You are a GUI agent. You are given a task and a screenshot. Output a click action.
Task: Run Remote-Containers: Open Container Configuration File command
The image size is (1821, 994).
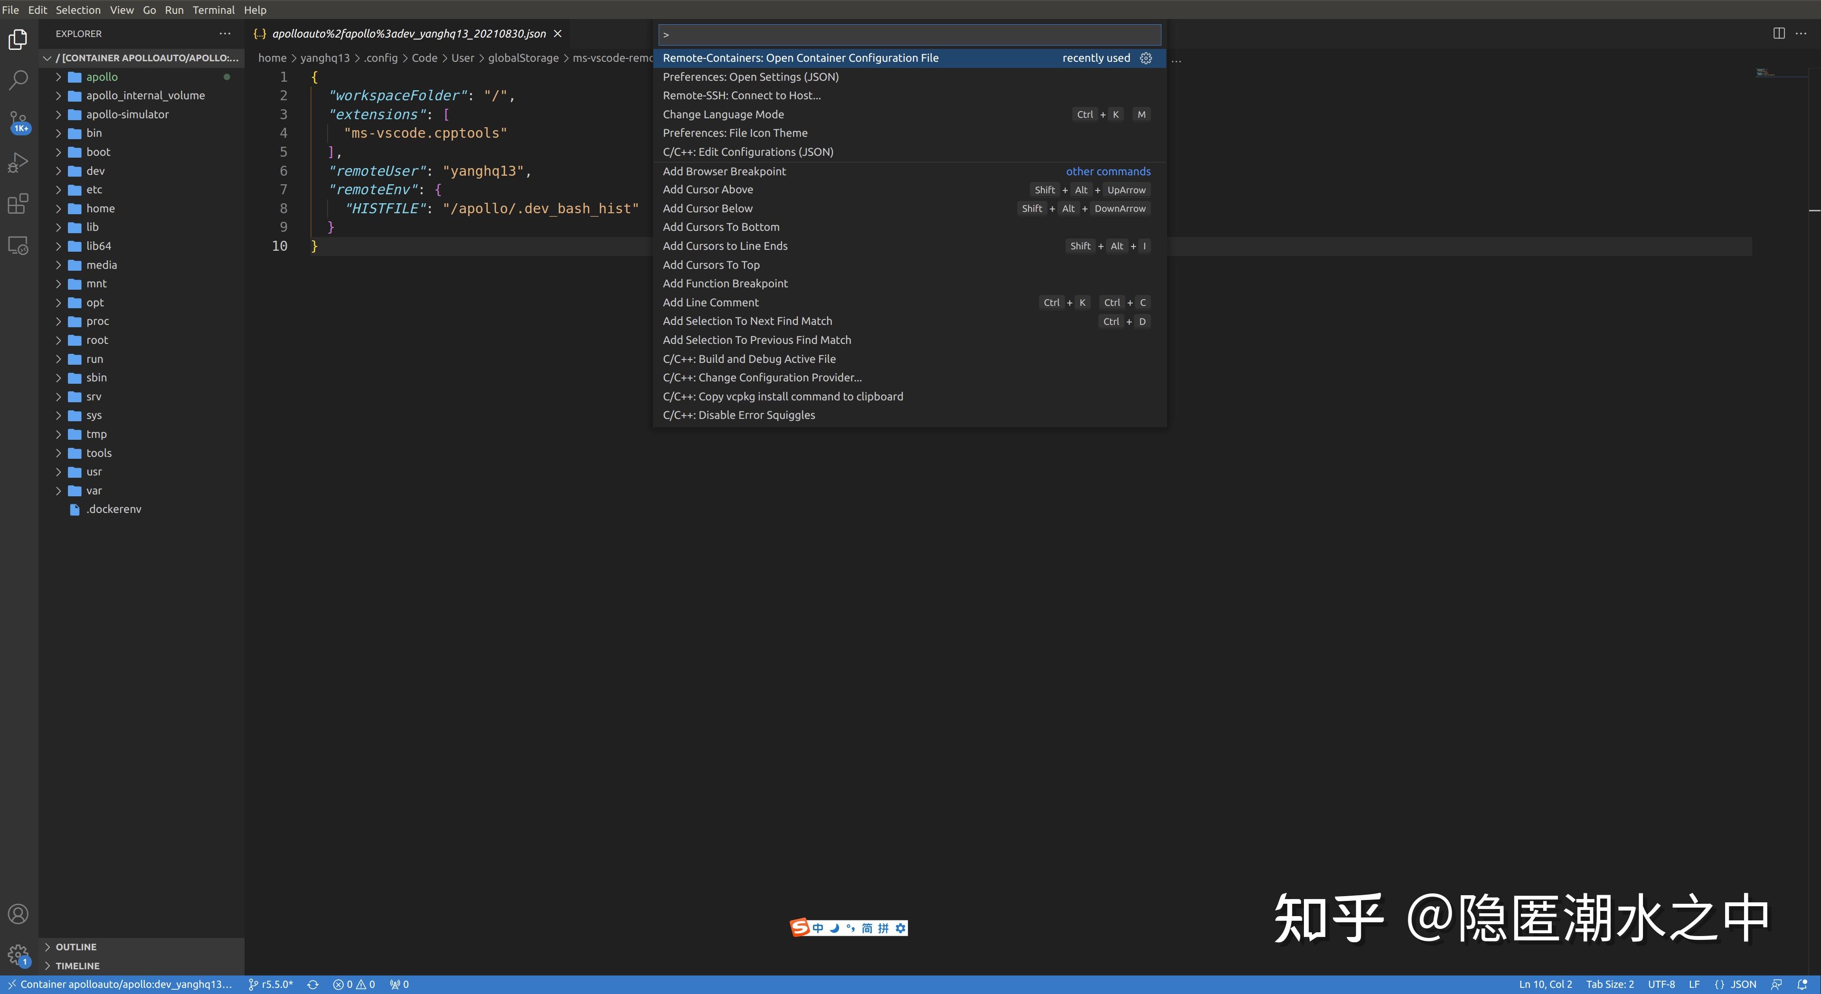coord(801,58)
